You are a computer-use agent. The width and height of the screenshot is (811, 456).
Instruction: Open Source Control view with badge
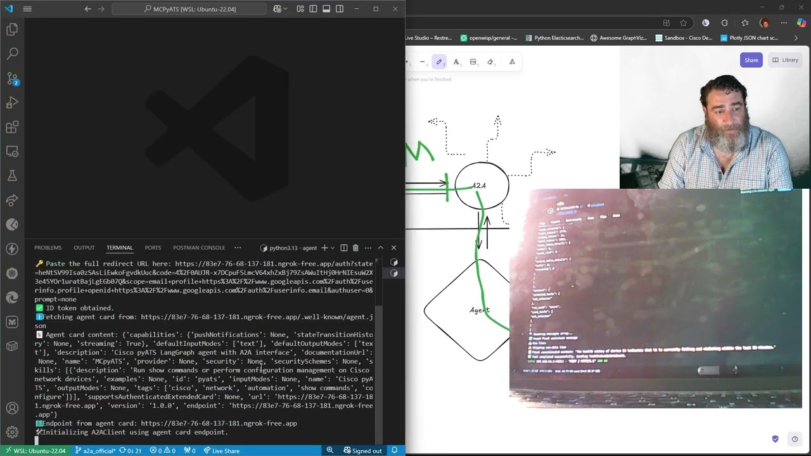pos(12,79)
